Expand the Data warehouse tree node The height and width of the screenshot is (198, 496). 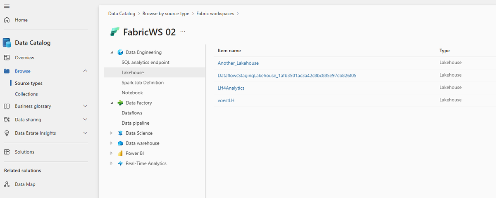(x=112, y=143)
